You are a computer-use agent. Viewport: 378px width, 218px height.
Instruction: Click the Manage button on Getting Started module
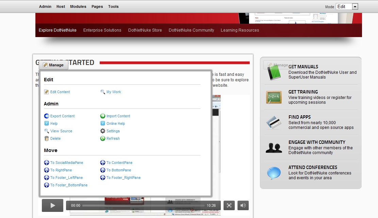(53, 65)
